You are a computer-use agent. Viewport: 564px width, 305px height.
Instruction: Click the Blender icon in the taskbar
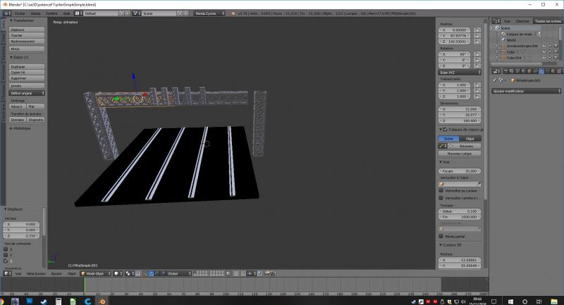103,300
